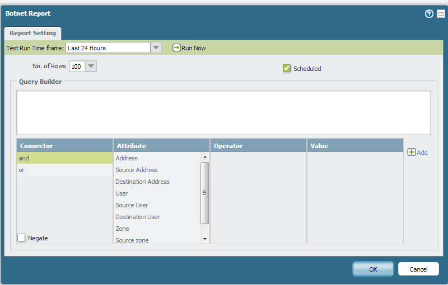Select the 'and' connector

pos(64,158)
